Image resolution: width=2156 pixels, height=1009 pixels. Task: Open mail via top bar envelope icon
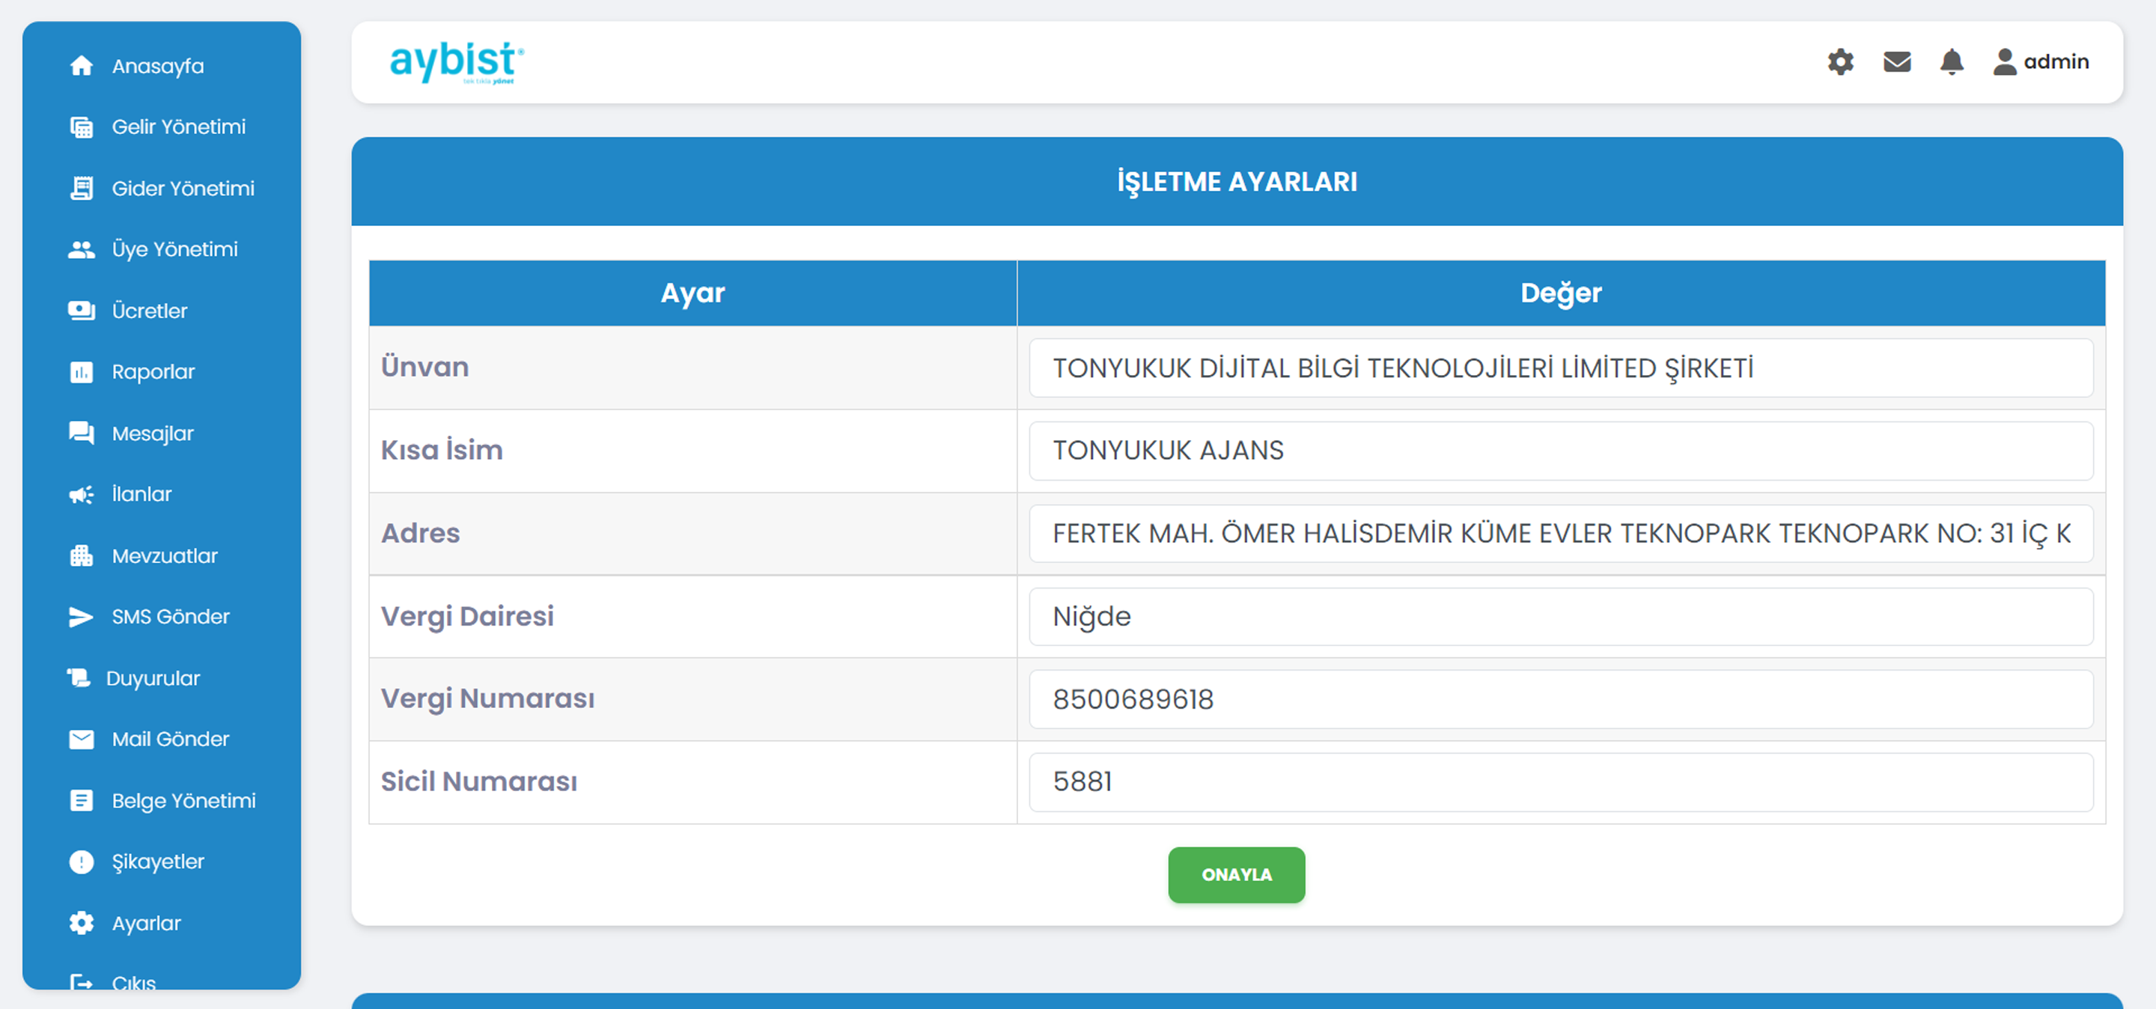click(x=1896, y=62)
